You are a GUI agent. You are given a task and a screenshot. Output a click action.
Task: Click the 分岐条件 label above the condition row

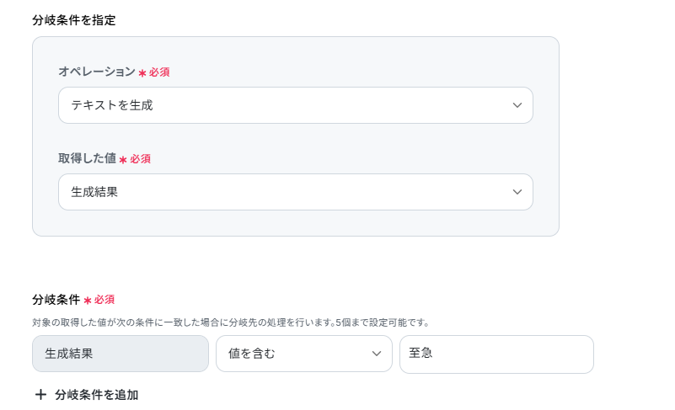[56, 300]
